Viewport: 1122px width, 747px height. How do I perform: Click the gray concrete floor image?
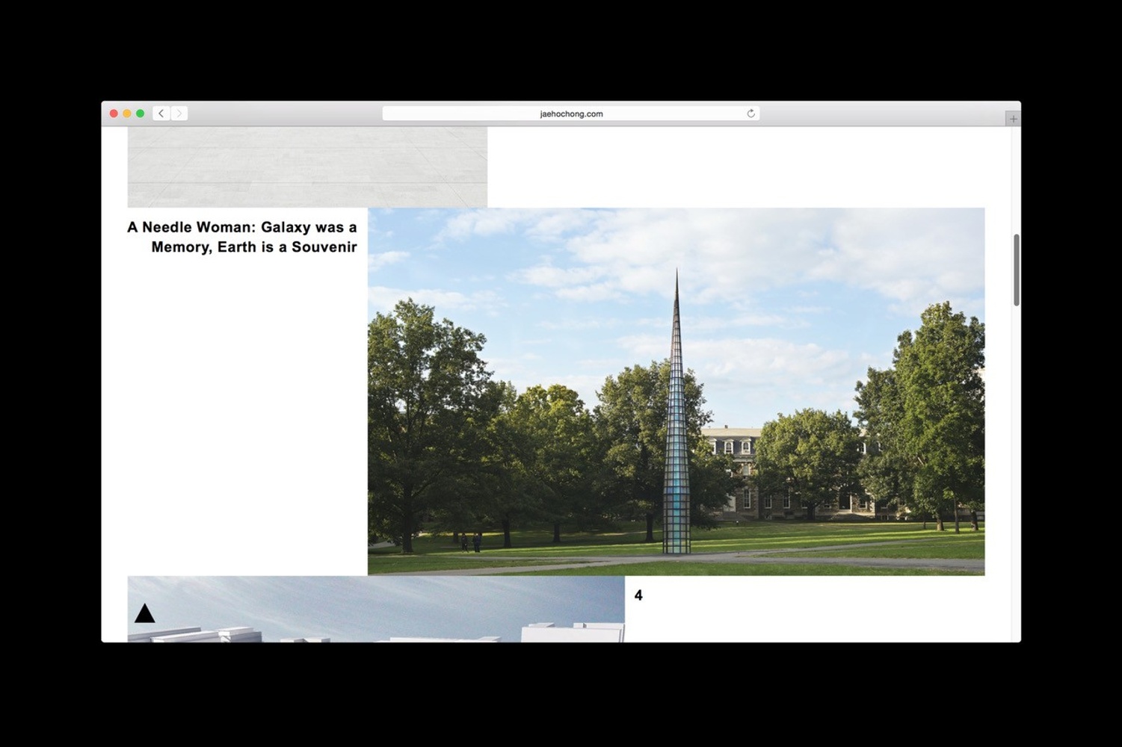coord(307,167)
